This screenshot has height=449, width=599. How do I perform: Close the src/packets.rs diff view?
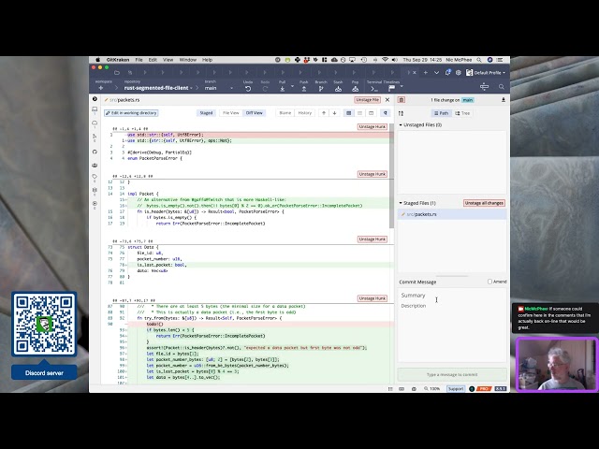pos(387,100)
